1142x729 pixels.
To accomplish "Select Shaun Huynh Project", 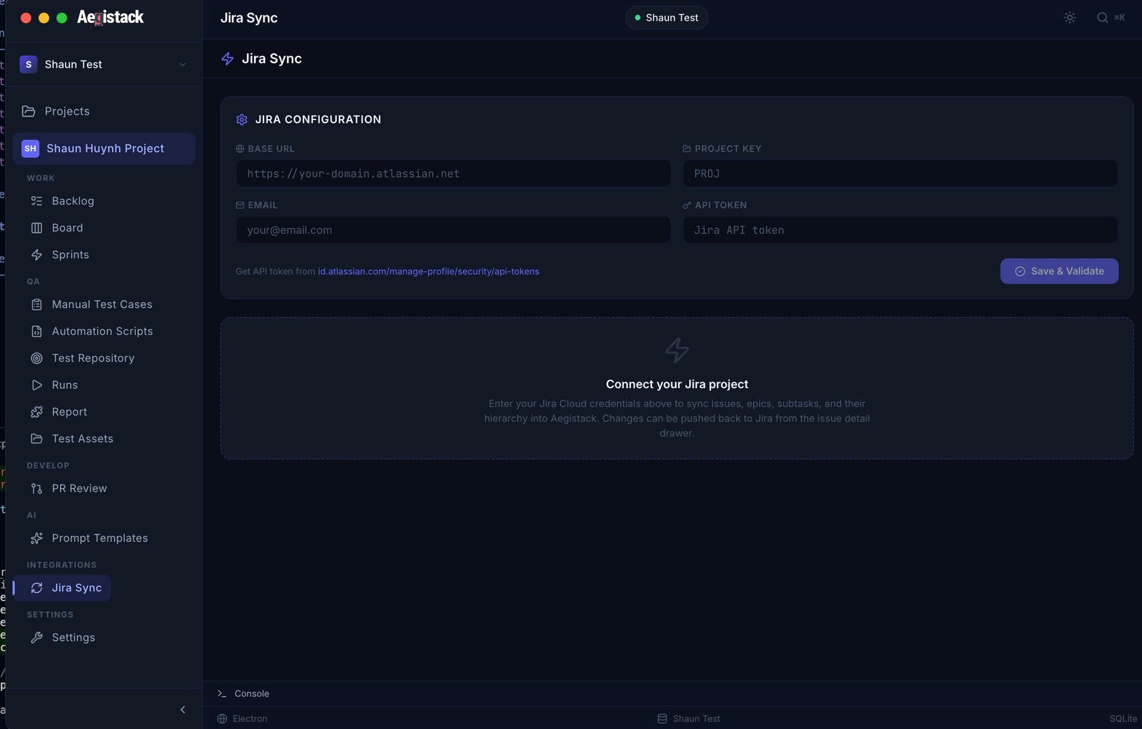I will pos(103,149).
